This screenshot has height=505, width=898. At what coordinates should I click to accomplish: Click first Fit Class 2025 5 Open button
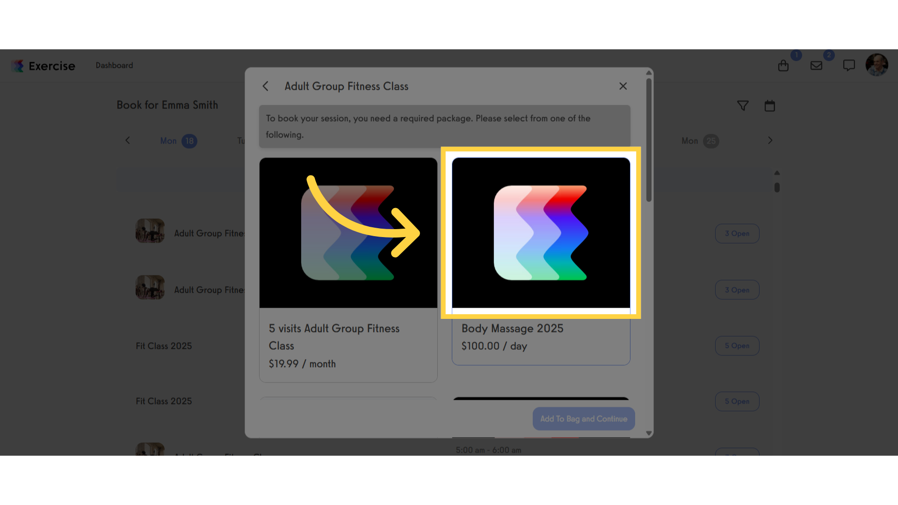[x=737, y=346]
